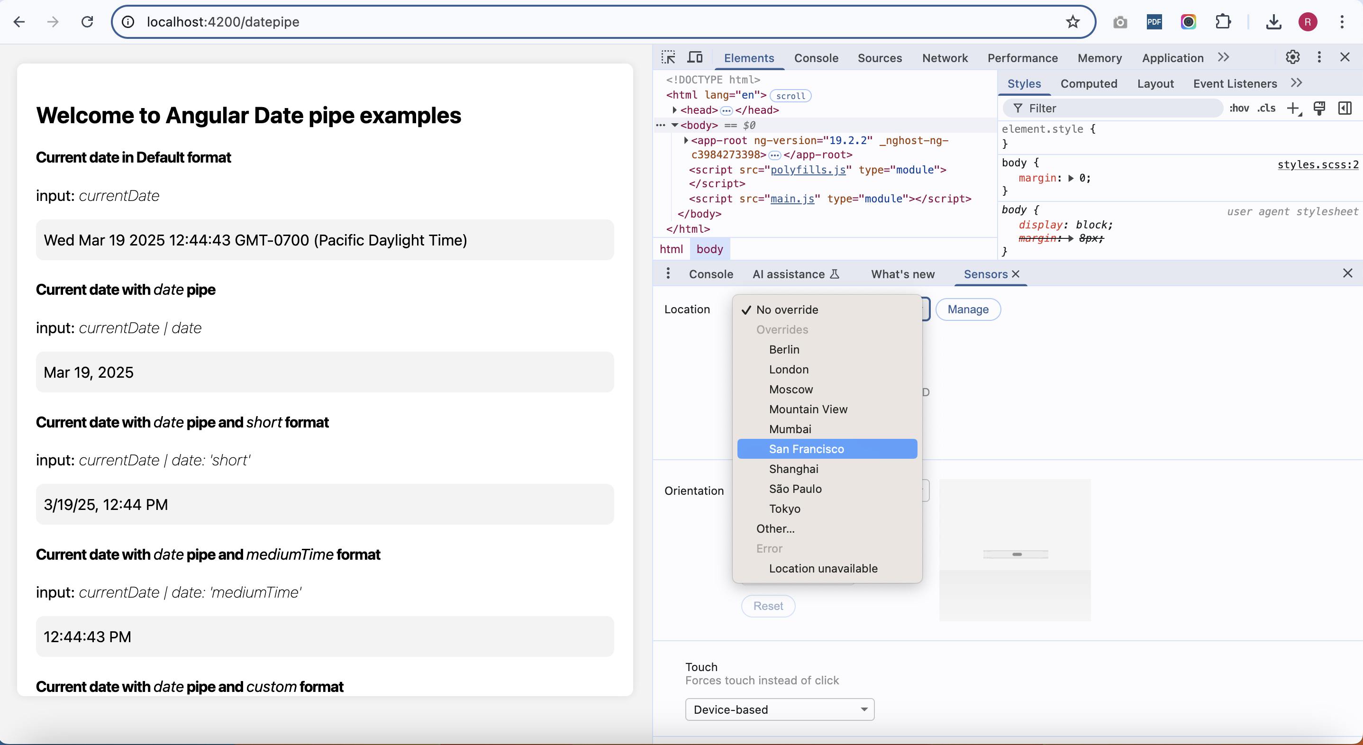Open the Computed styles tab

(1089, 83)
